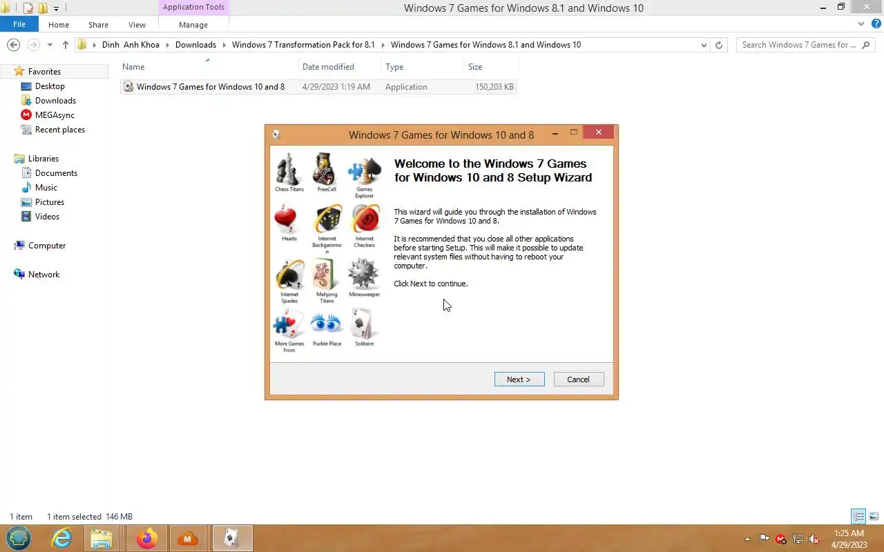Open the Quick Access Toolbar dropdown
Screen dimensions: 884x552
(56, 8)
